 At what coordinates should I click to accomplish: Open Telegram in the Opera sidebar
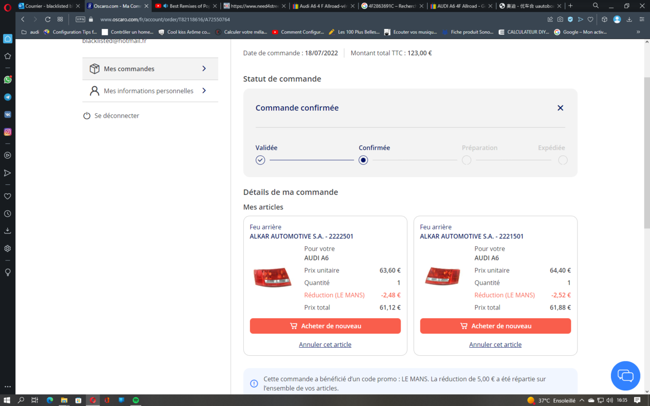(8, 97)
